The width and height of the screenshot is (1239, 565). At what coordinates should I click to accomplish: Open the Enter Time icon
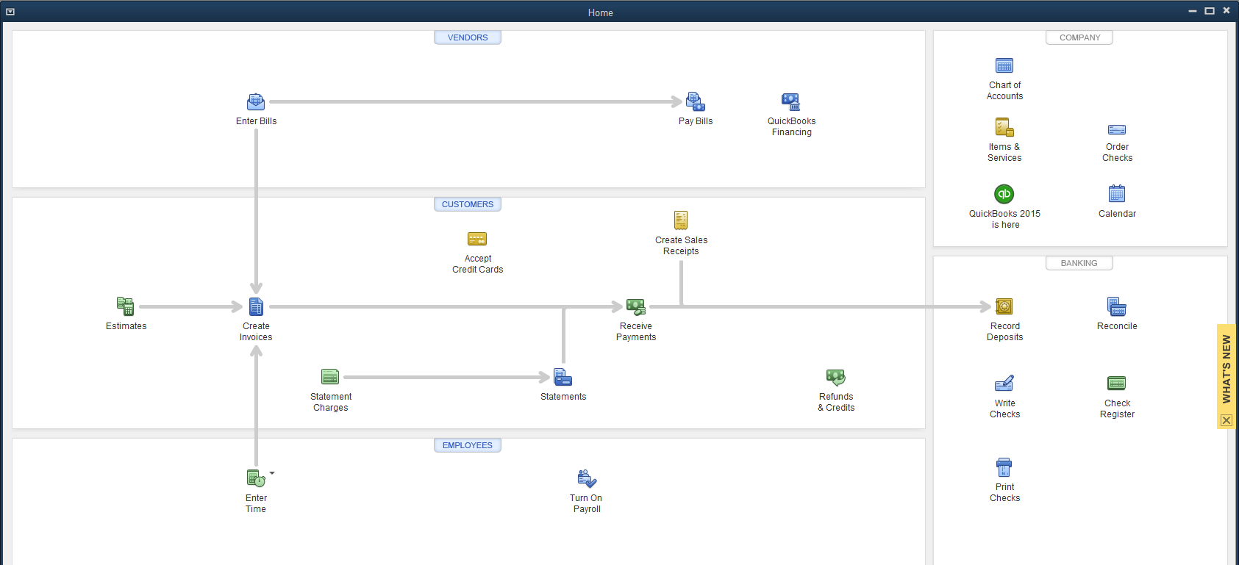point(256,478)
